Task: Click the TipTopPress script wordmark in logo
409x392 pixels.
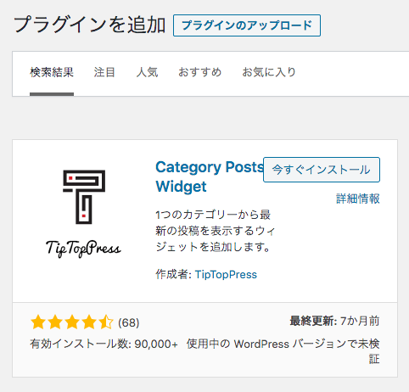Action: (x=83, y=249)
